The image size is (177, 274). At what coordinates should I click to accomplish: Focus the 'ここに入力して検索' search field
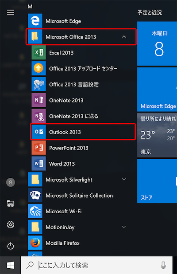97,265
